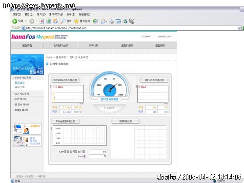Click the download maximum 7.6 Mb field
The image size is (244, 183).
point(65,107)
